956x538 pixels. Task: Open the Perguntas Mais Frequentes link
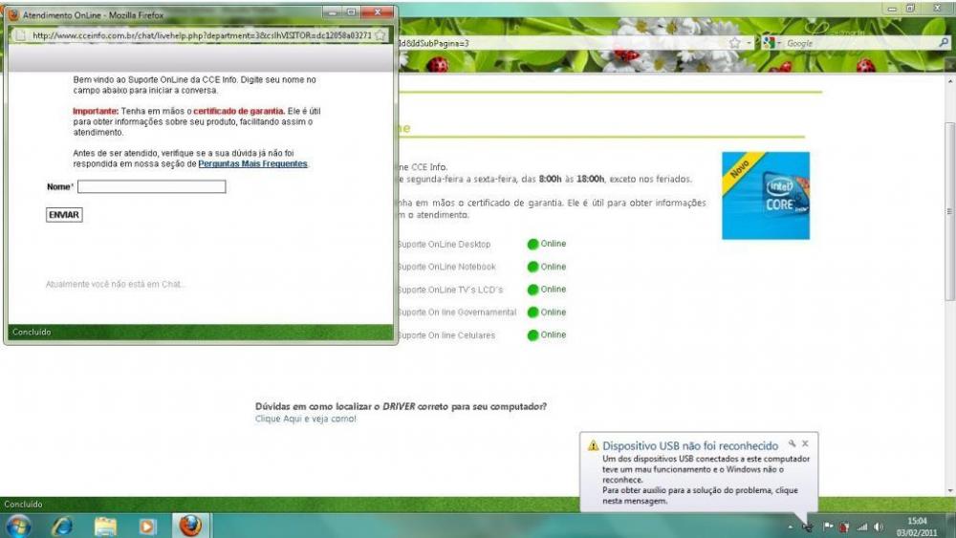pos(252,164)
